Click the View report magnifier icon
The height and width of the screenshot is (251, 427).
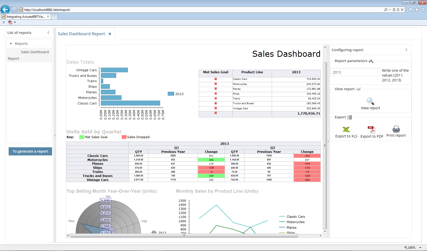coord(370,101)
